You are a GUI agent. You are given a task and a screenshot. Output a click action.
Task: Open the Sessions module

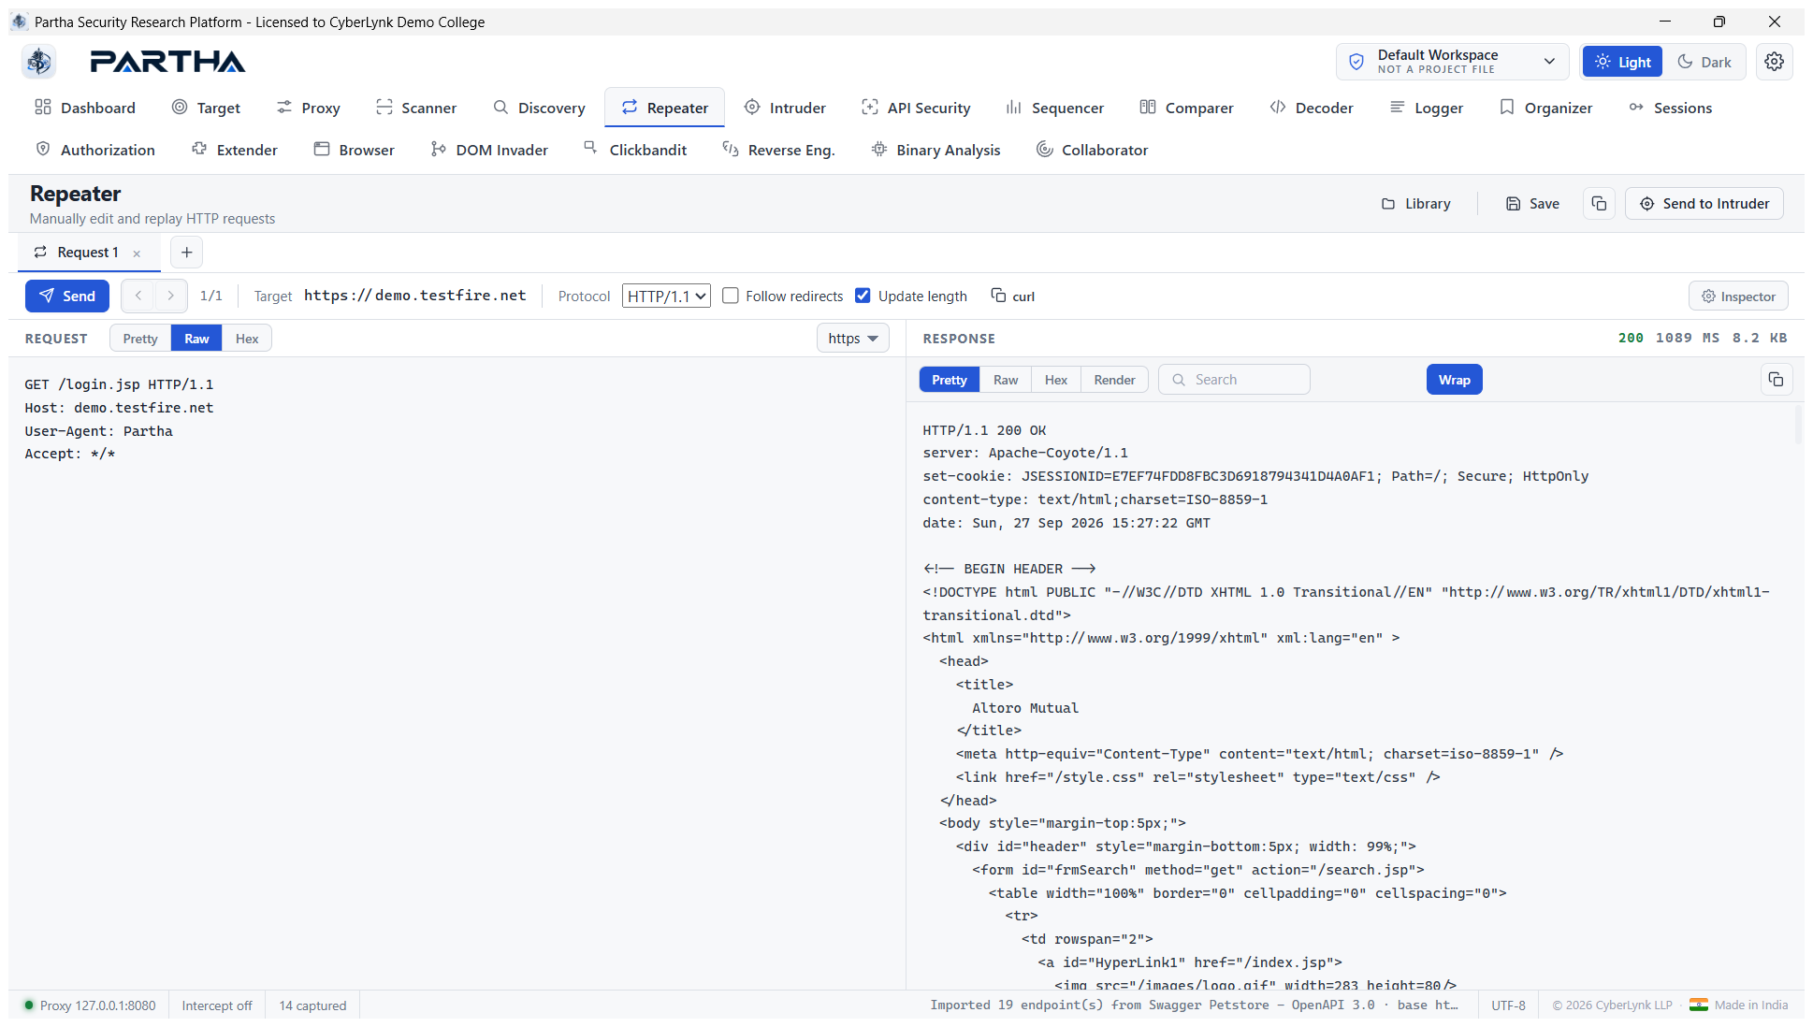1670,108
